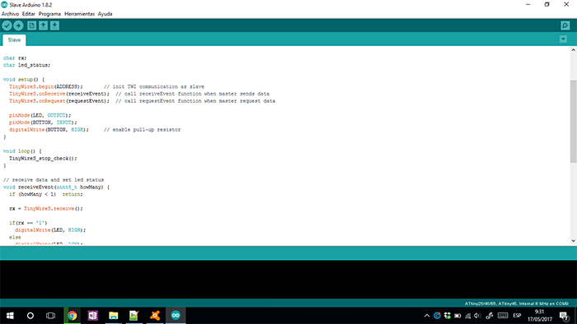Click 'rx = TinyWireS.receive();' line
577x324 pixels.
point(46,208)
